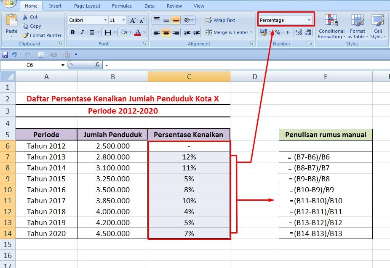
Task: Toggle bold formatting on cell C6
Action: coord(72,32)
